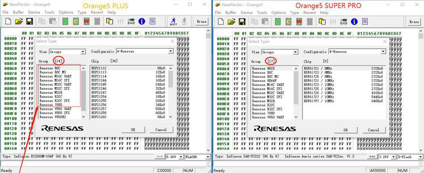Click Erase button in Orange5 PLUS window
This screenshot has height=173, width=424.
[x=201, y=21]
